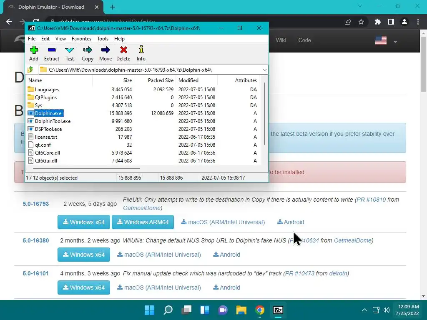This screenshot has width=427, height=320.
Task: Download the Windows ARM64 build
Action: (143, 222)
